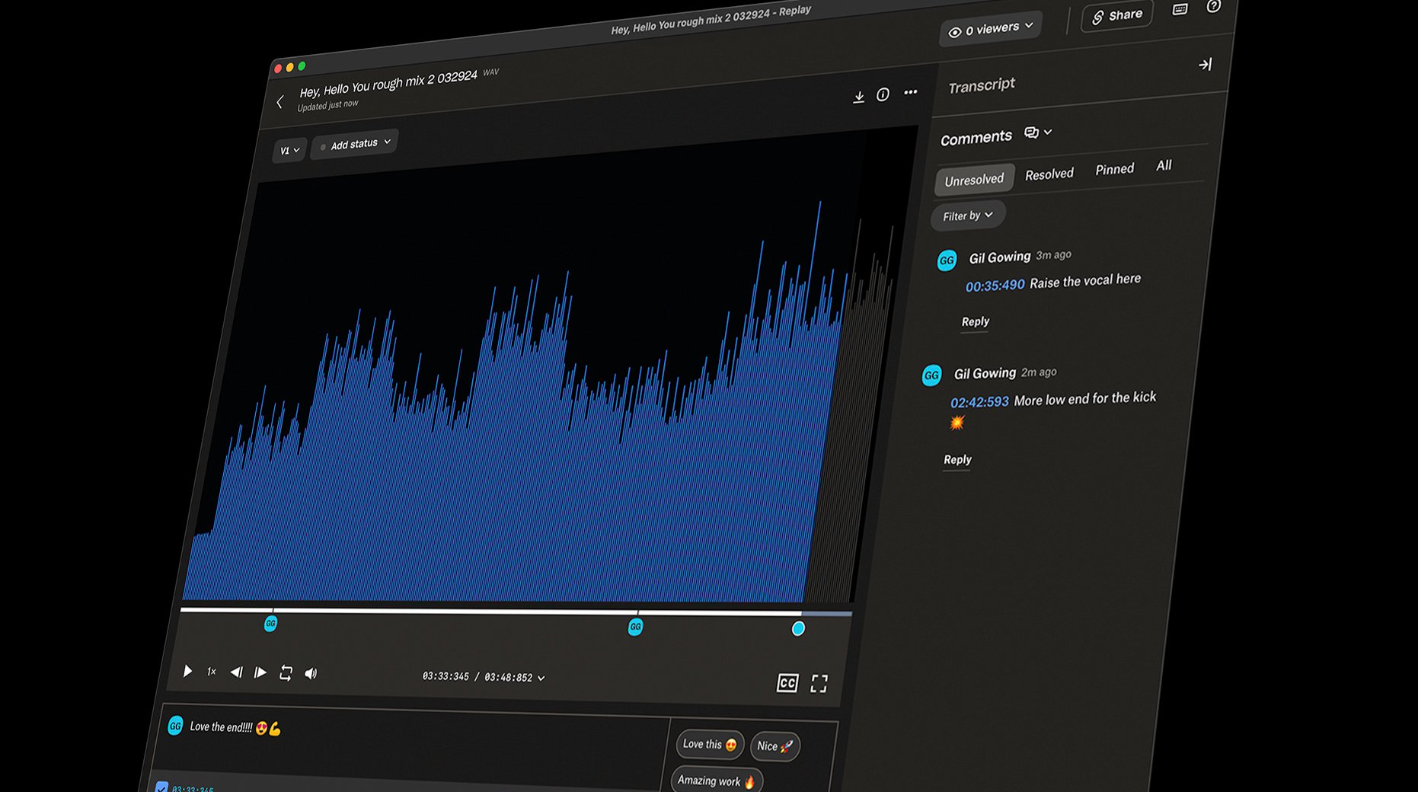Screen dimensions: 1418x792
Task: Jump to timestamp 02:42:593
Action: (x=979, y=402)
